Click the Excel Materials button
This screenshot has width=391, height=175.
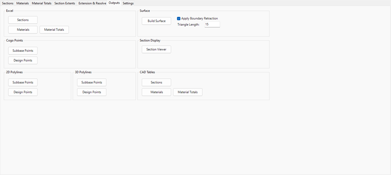click(x=23, y=30)
